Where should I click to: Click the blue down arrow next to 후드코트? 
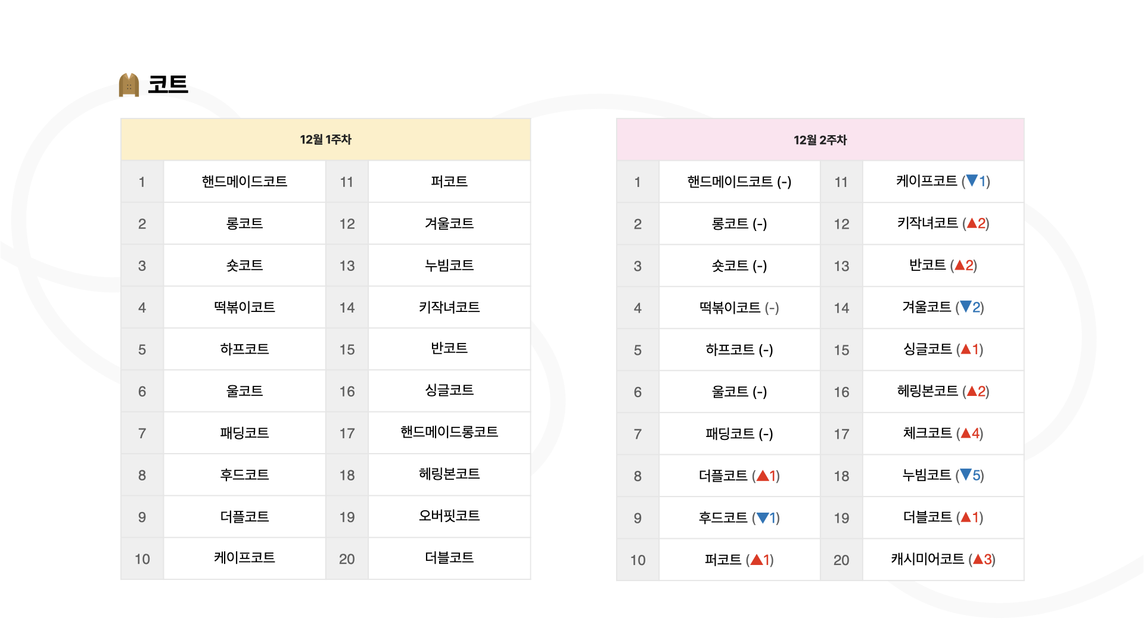(x=762, y=517)
